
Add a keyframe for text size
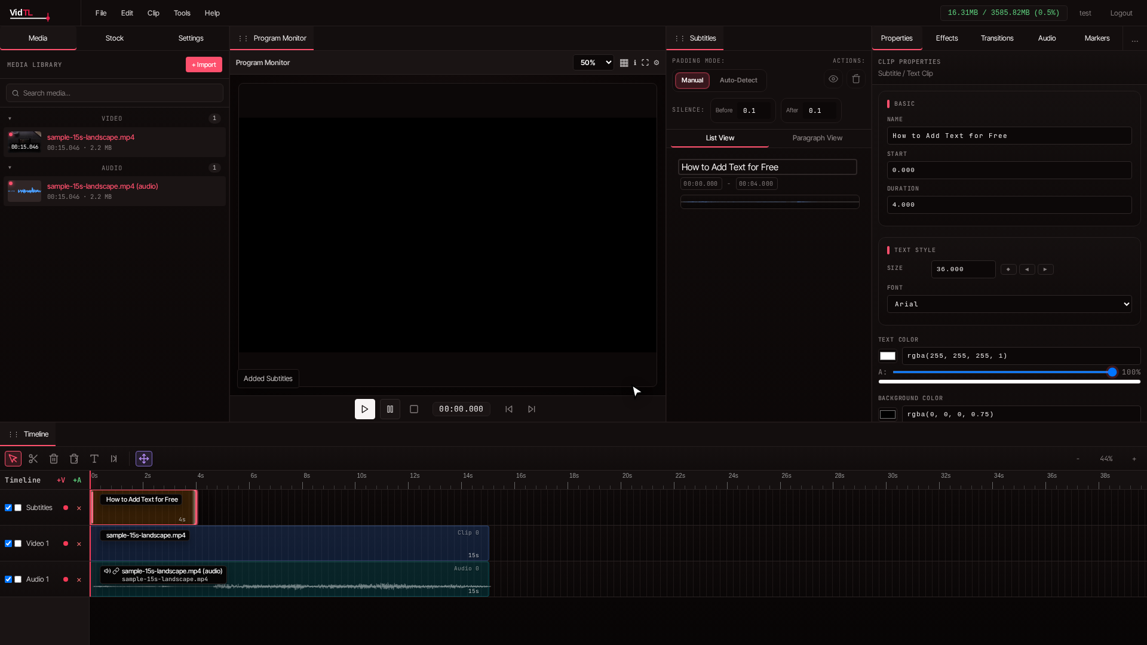[x=1008, y=269]
